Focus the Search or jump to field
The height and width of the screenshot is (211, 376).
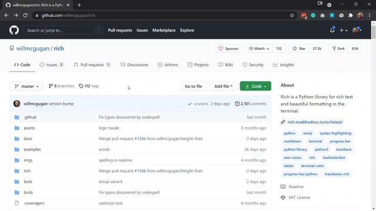[63, 30]
